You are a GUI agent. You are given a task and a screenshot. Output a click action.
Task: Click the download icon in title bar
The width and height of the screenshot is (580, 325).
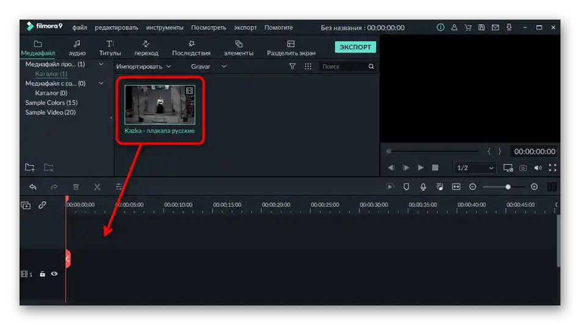509,27
